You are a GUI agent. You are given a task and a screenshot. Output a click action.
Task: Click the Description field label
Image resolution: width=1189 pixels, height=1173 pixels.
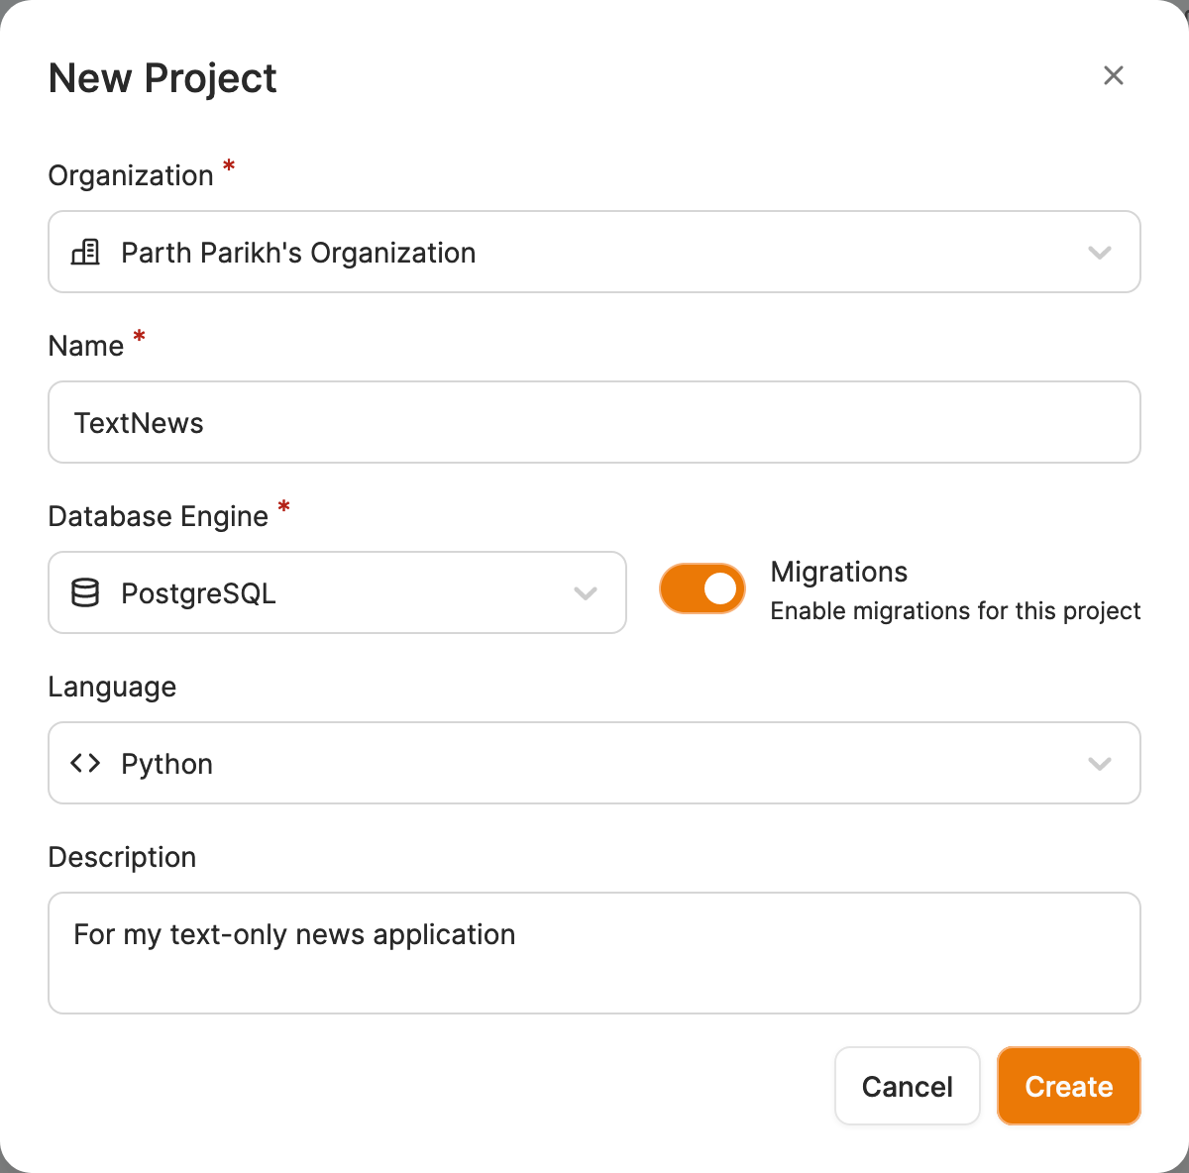122,857
